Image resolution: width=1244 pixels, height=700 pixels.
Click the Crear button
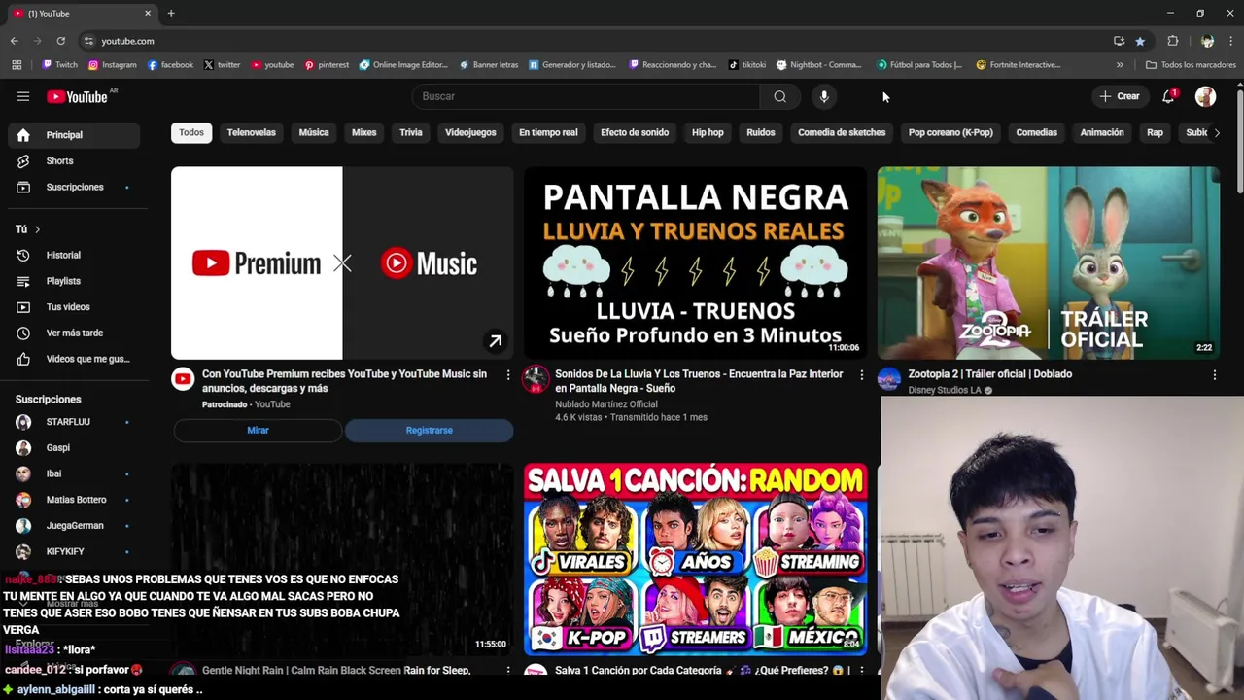(1120, 96)
